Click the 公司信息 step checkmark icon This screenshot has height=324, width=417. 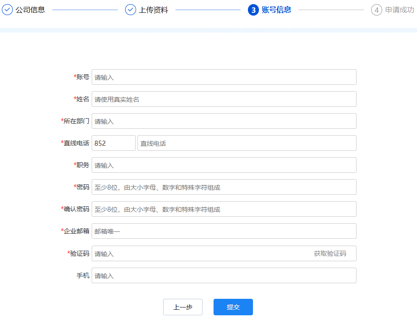pyautogui.click(x=7, y=10)
